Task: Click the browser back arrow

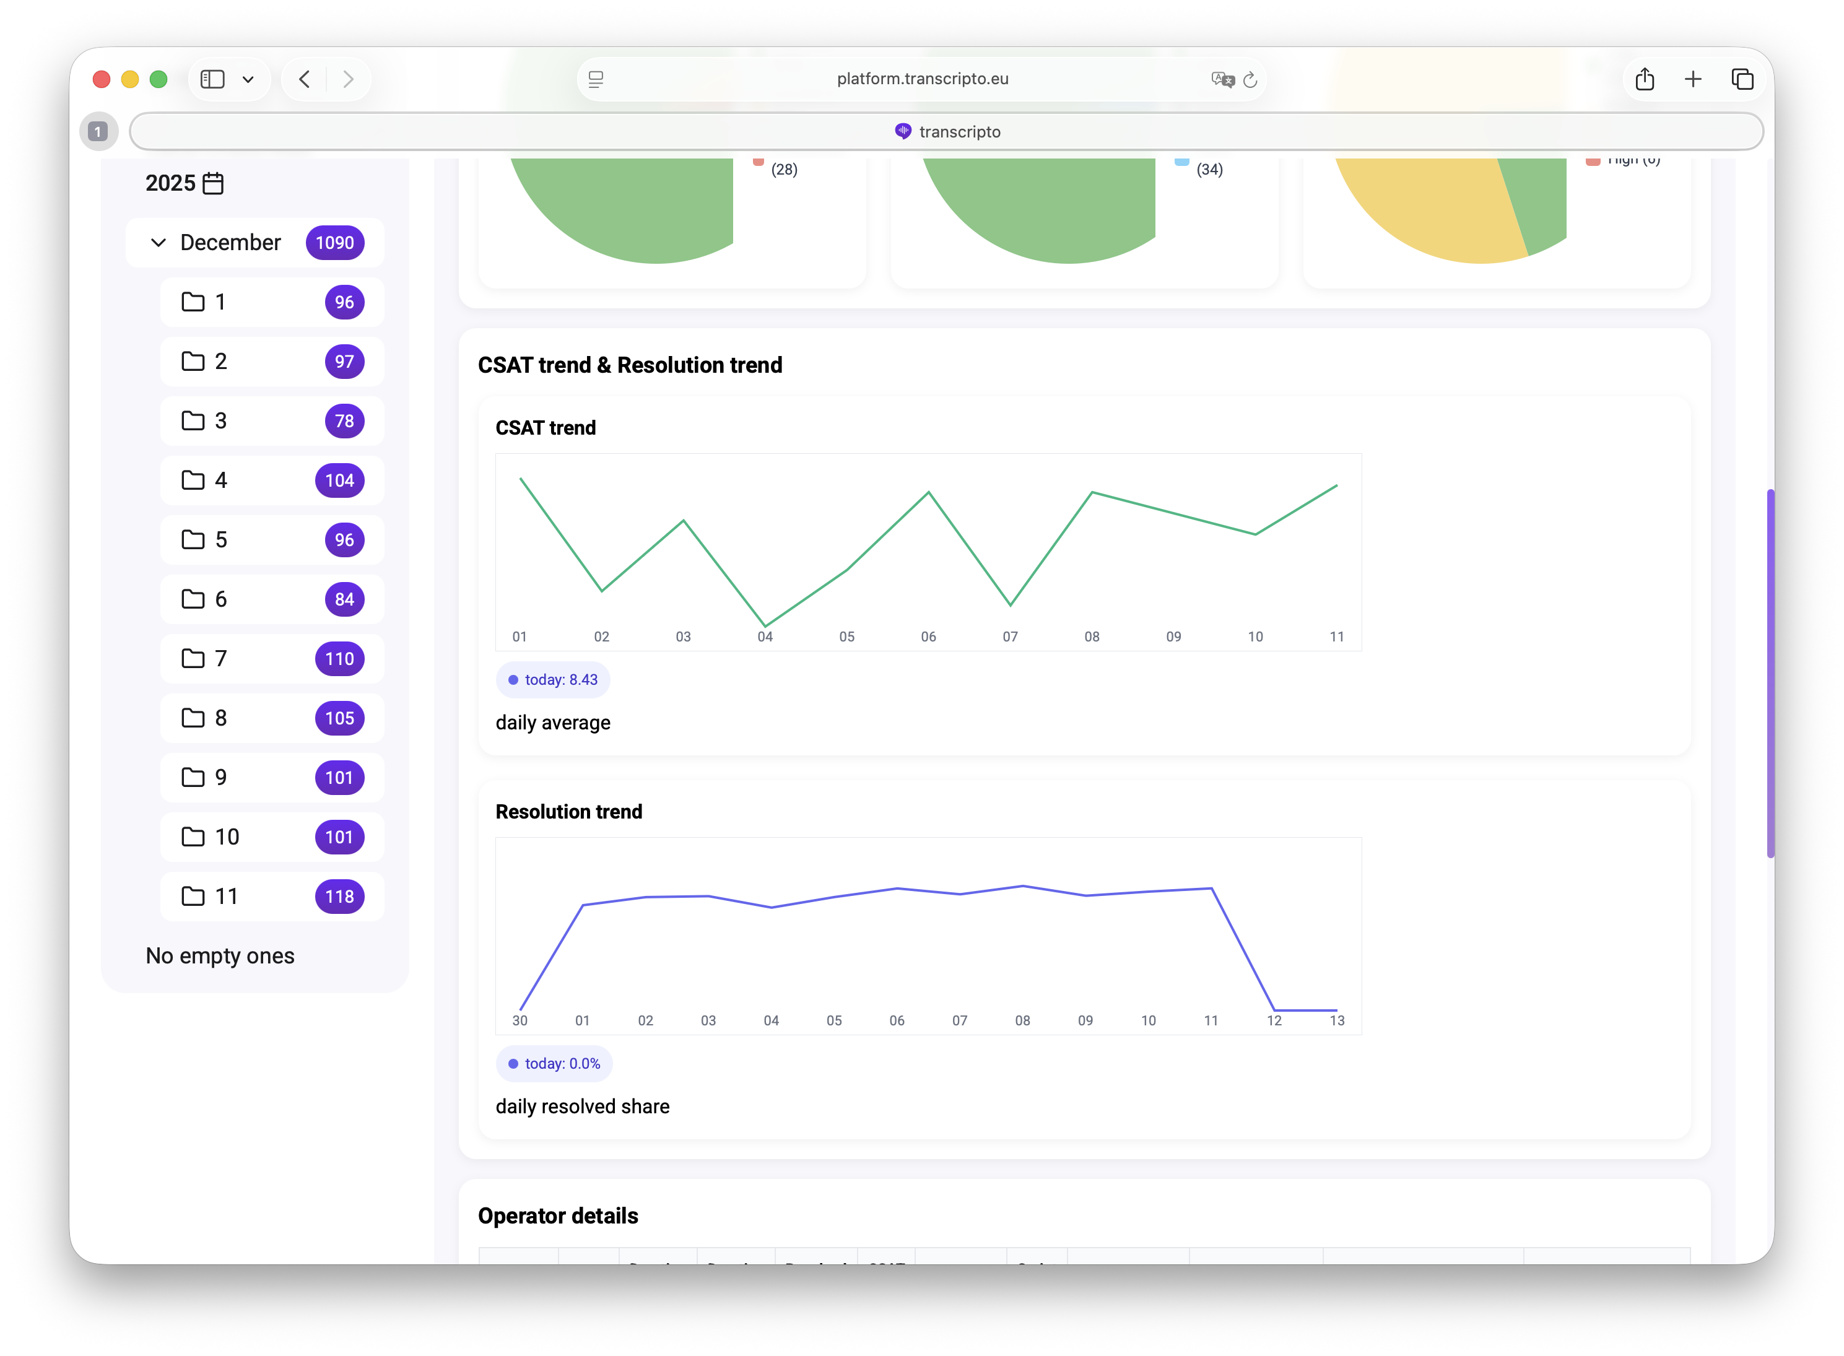Action: (x=305, y=79)
